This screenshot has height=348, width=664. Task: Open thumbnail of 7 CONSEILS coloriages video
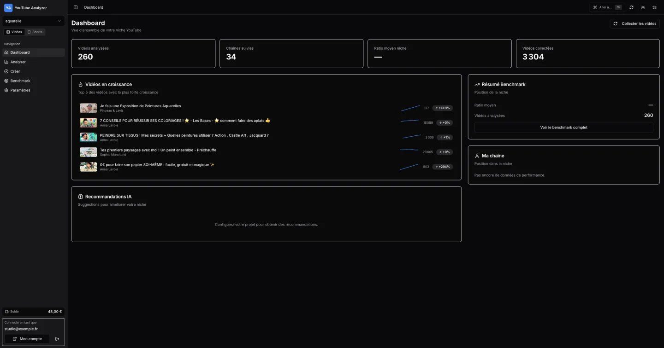pos(89,123)
